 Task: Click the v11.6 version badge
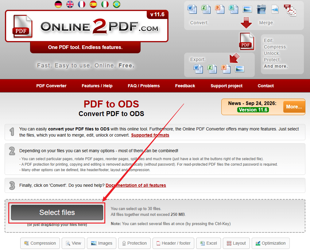click(x=157, y=14)
